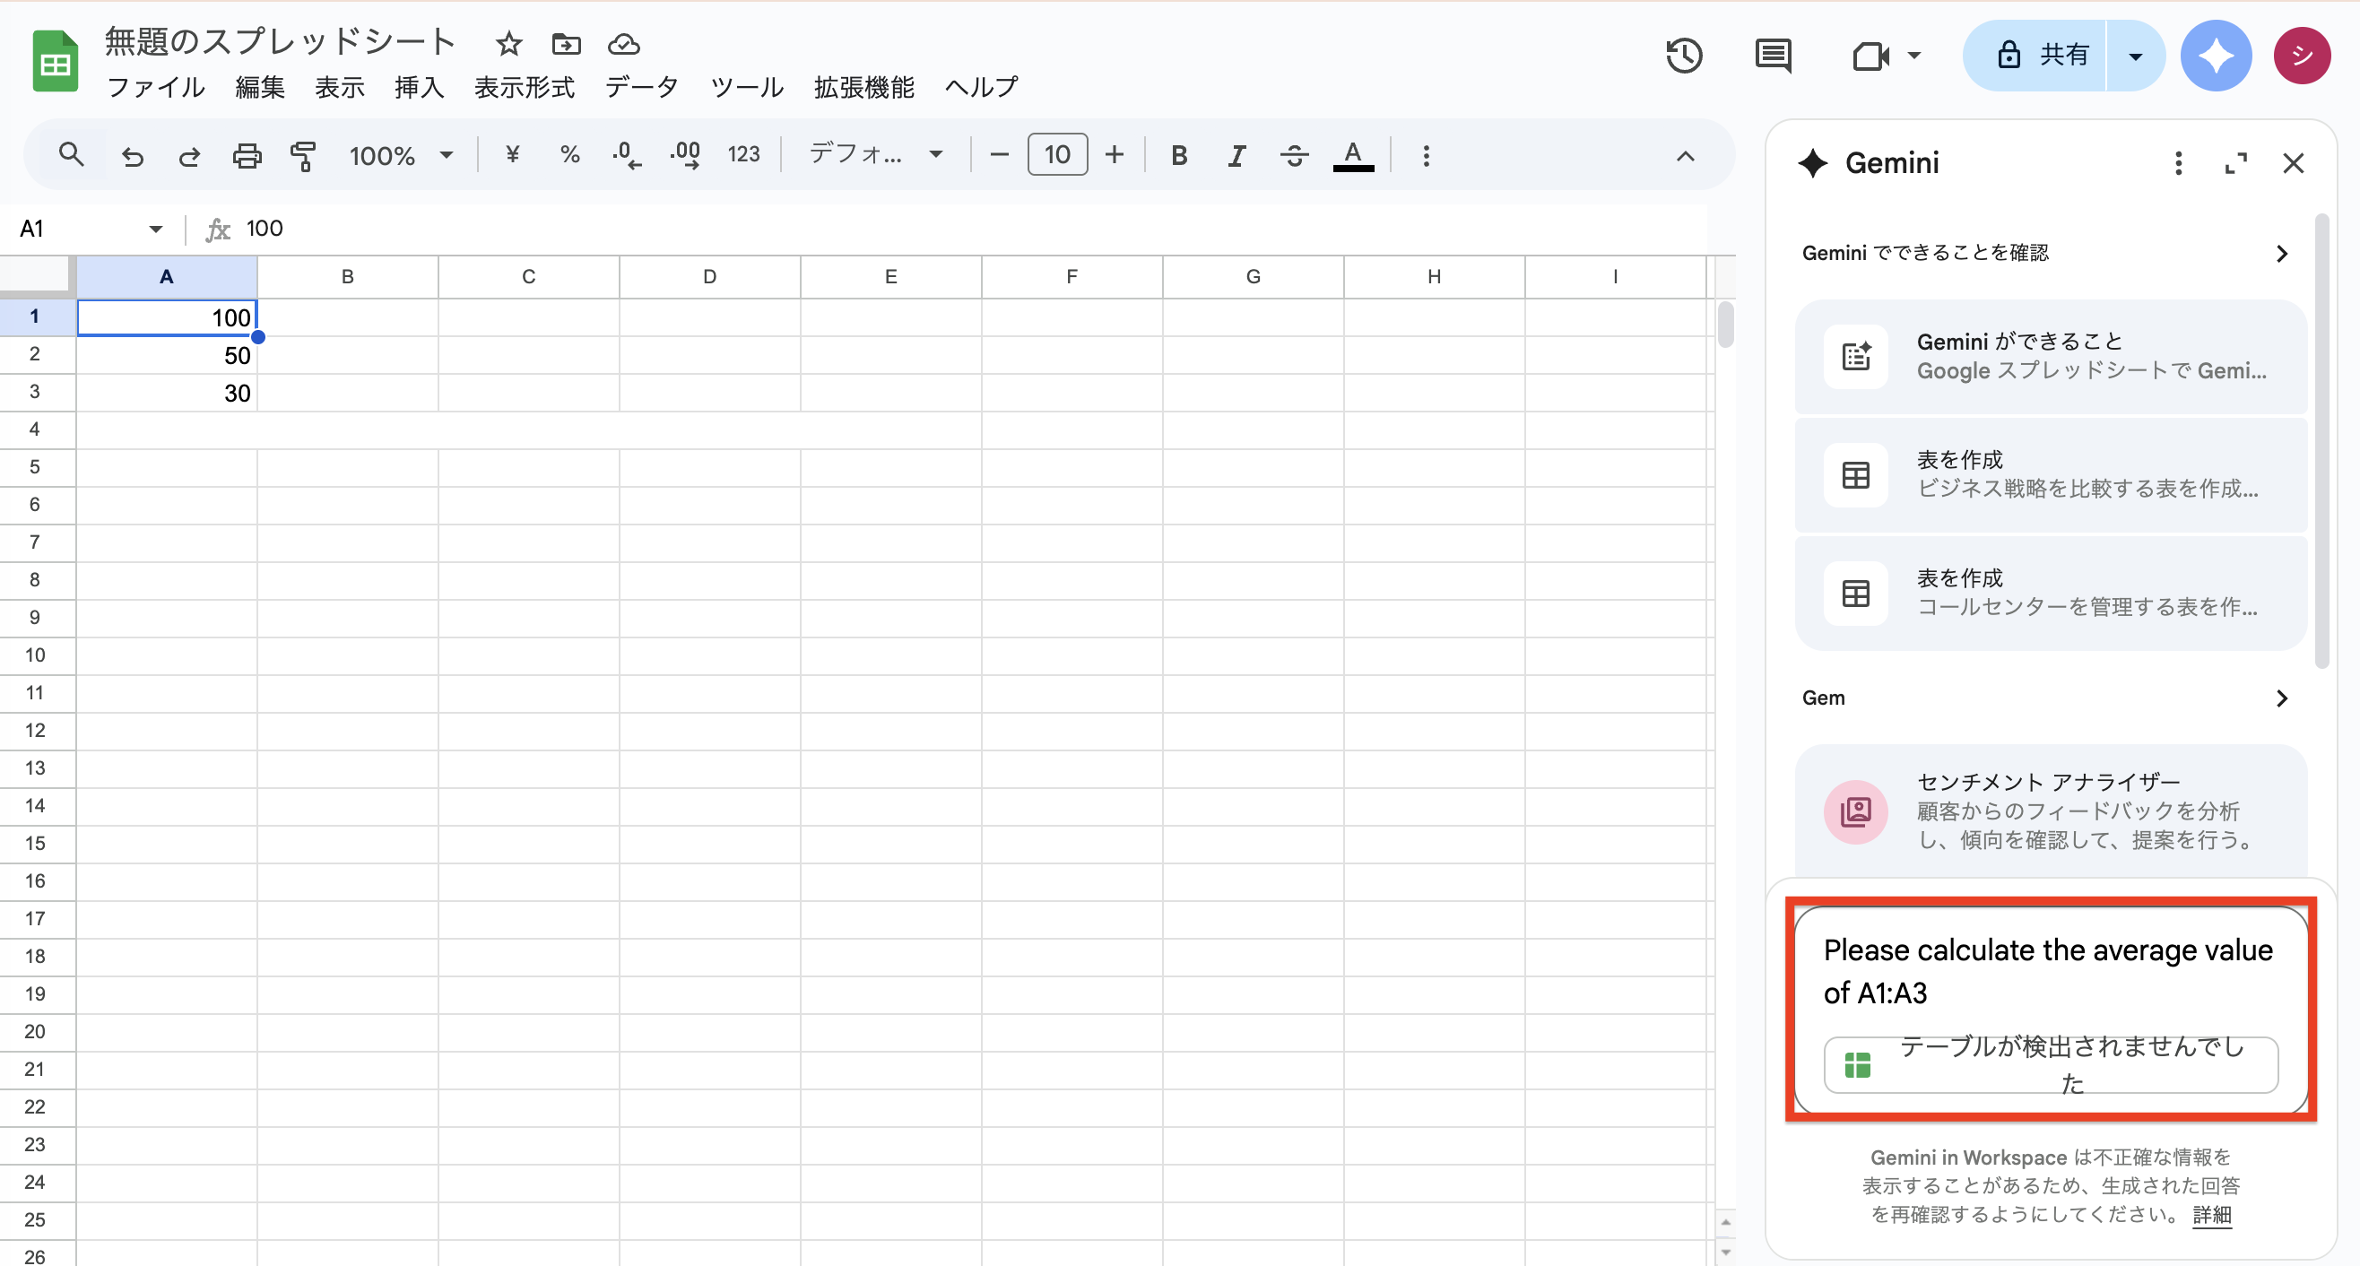Screen dimensions: 2360x1266
Task: Open the データ menu
Action: point(641,87)
